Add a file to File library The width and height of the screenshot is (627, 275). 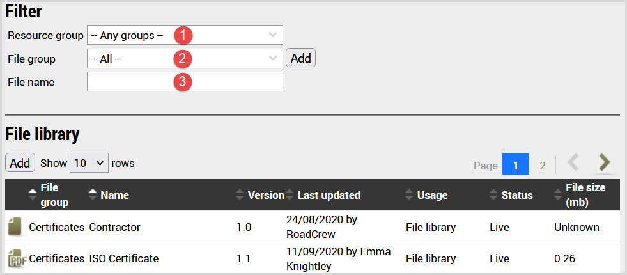[20, 163]
